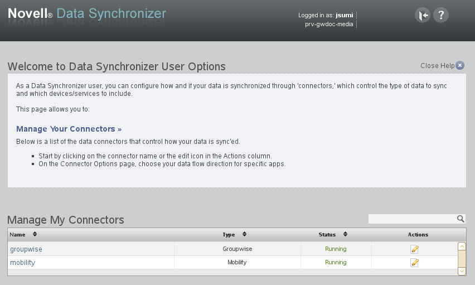Click the Name column header label
The image size is (475, 285).
[x=17, y=235]
